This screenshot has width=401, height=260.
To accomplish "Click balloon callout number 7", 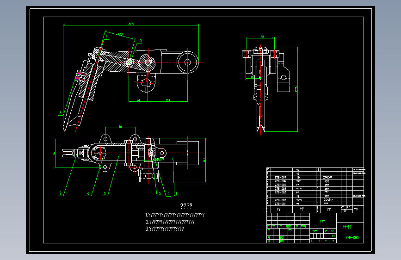I will coord(60,193).
